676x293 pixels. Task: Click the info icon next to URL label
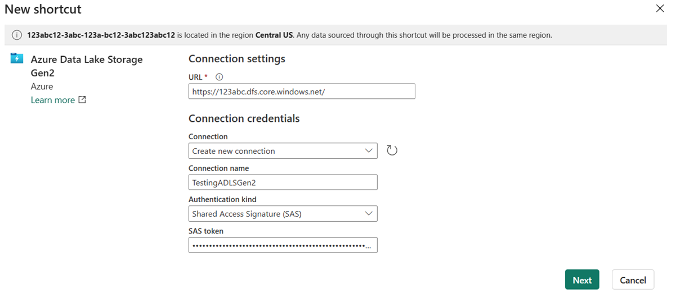(220, 77)
